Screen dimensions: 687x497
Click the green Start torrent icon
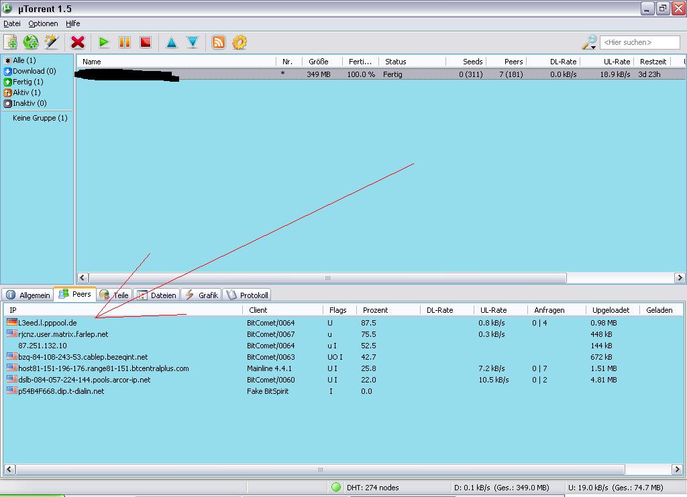(x=104, y=42)
